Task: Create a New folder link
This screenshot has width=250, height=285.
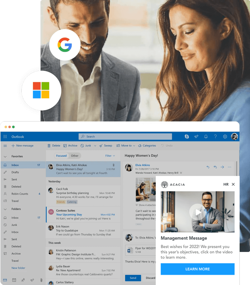Action: pos(18,268)
